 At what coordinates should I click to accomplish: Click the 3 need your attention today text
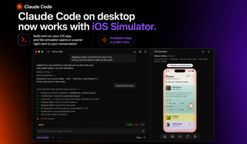point(177,82)
